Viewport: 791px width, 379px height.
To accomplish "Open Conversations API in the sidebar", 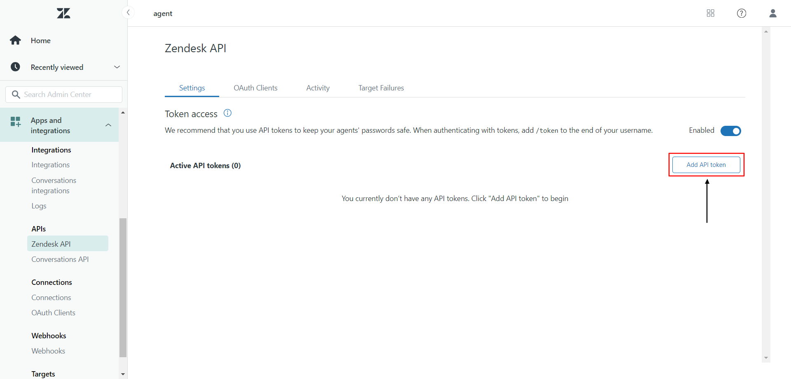I will (60, 259).
